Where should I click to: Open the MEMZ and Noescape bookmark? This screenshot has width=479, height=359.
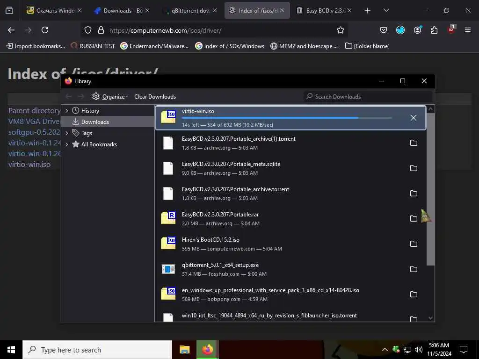(305, 46)
